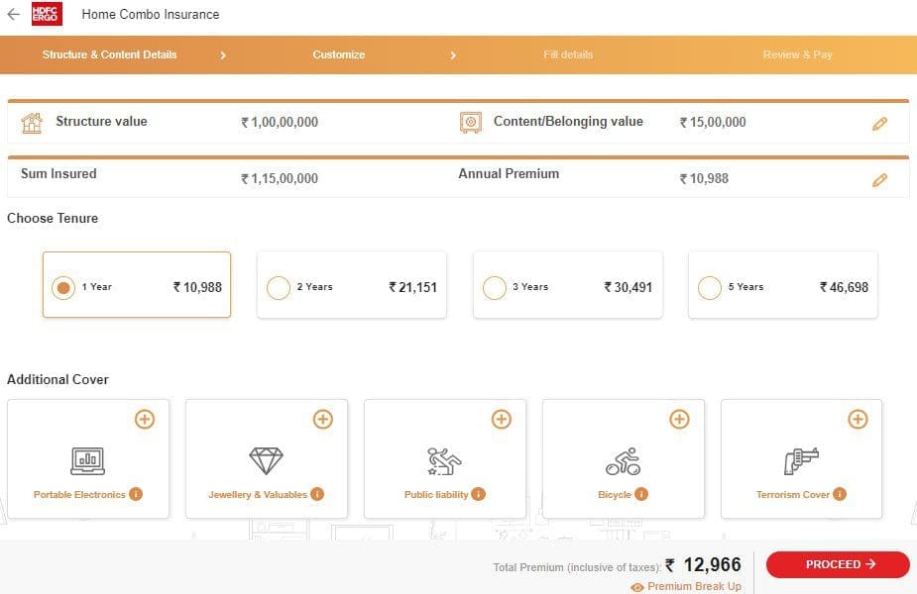Click the Structure value amount ₹ 1,00,00,000
Viewport: 917px width, 594px height.
point(280,123)
